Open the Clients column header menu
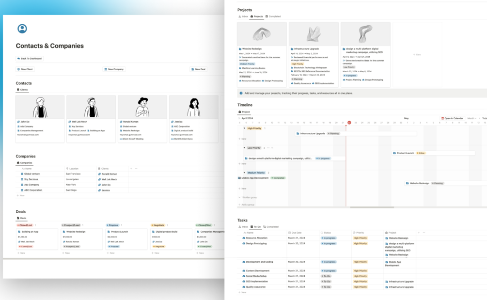This screenshot has width=487, height=300. tap(103, 169)
